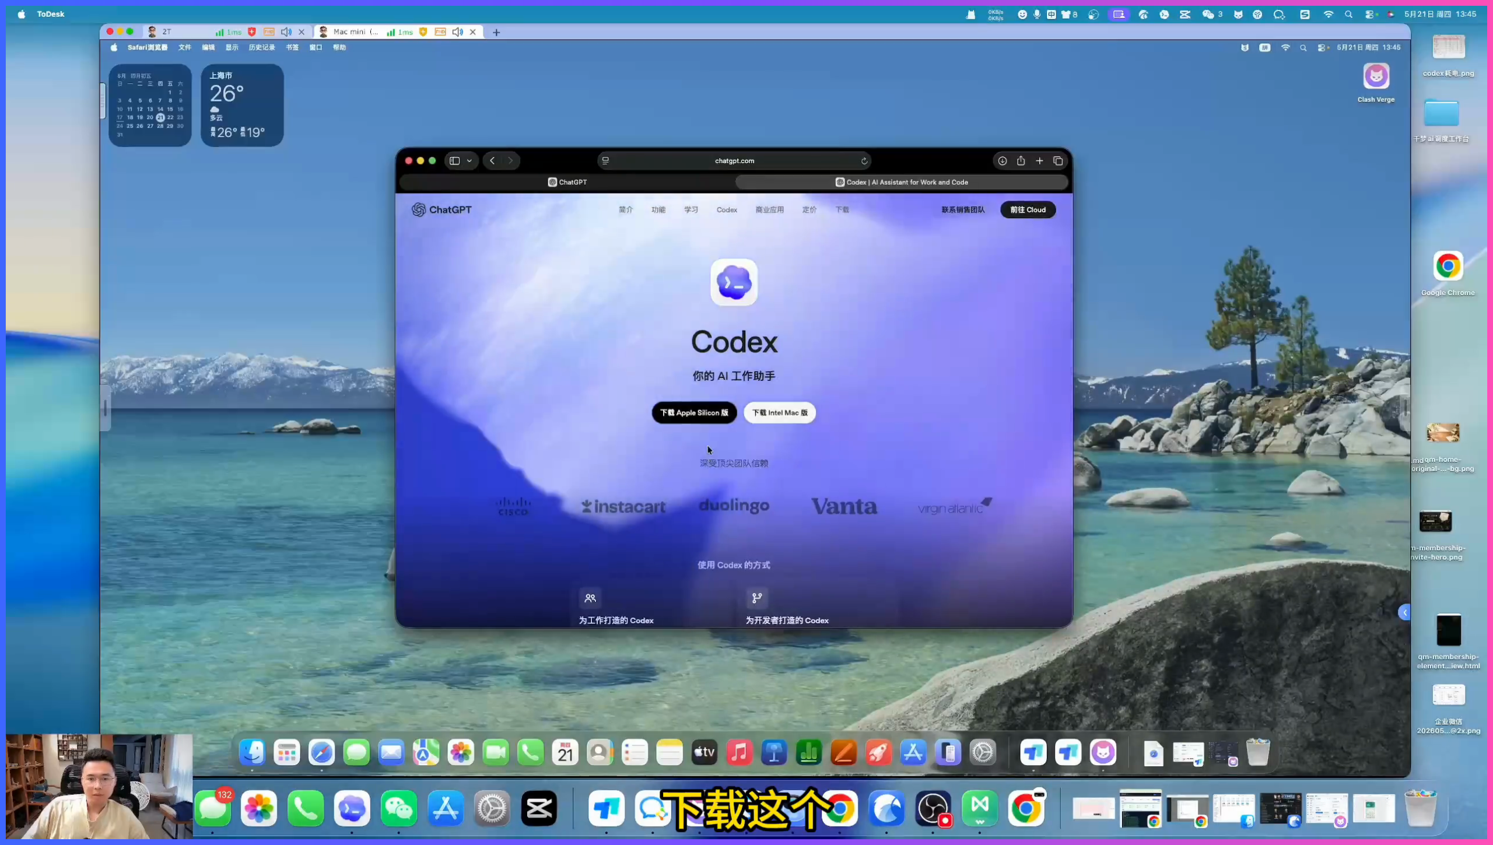Screen dimensions: 1493x845
Task: Click the yellow security shield on Mac mini tab
Action: click(x=423, y=32)
